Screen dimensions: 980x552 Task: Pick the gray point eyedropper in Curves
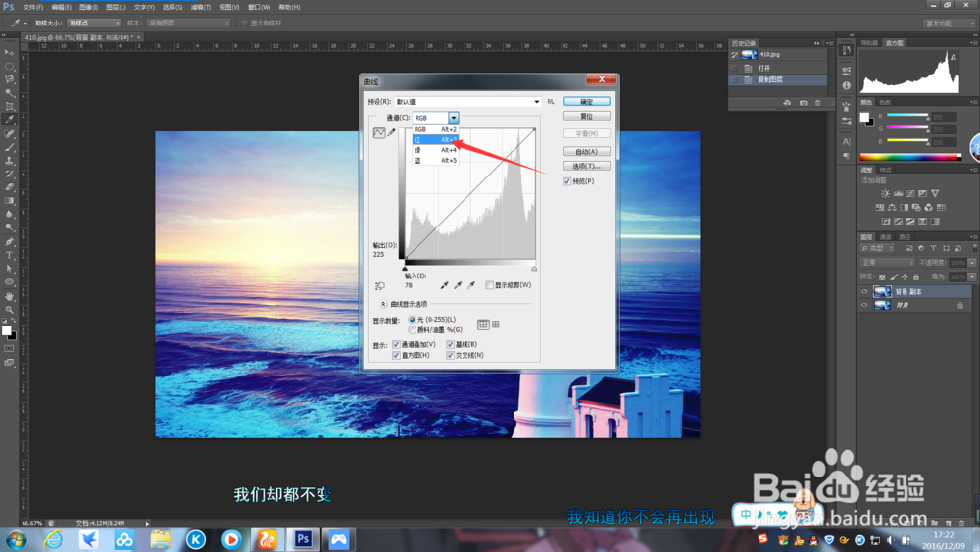pos(458,285)
